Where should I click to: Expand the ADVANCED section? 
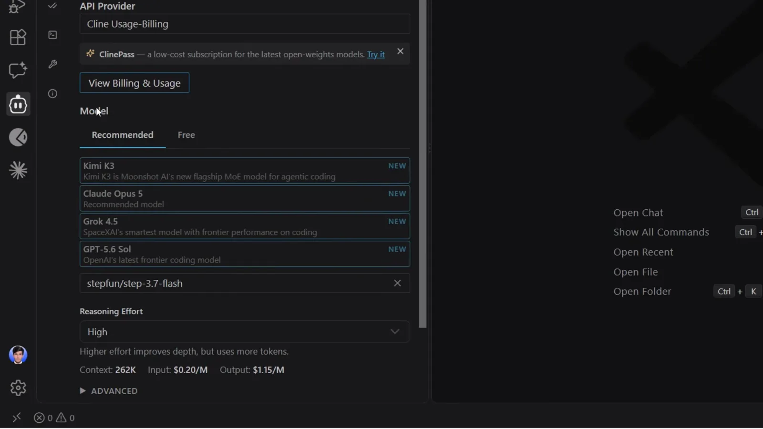pyautogui.click(x=109, y=391)
